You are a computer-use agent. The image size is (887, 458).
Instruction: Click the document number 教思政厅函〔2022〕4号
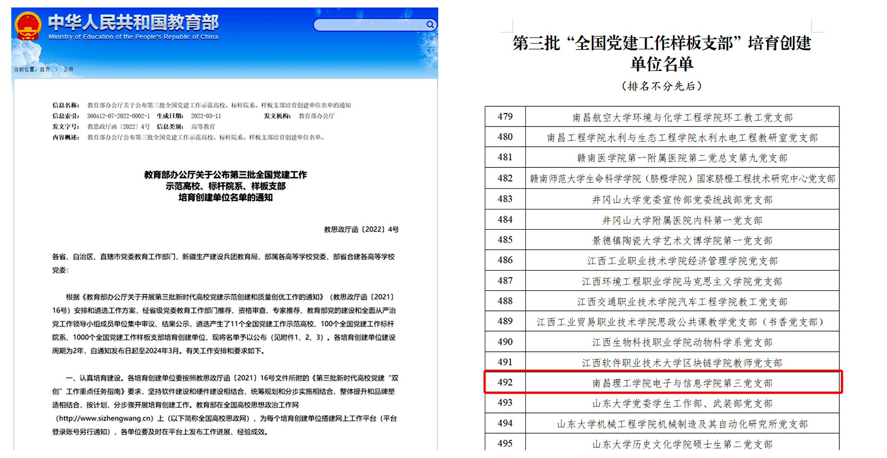coord(361,229)
